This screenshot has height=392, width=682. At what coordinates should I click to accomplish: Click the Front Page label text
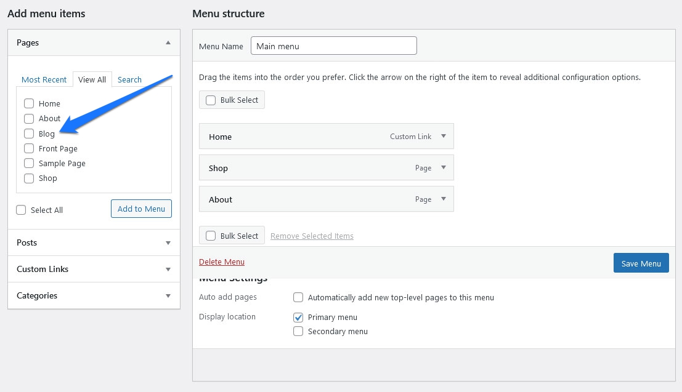[58, 149]
